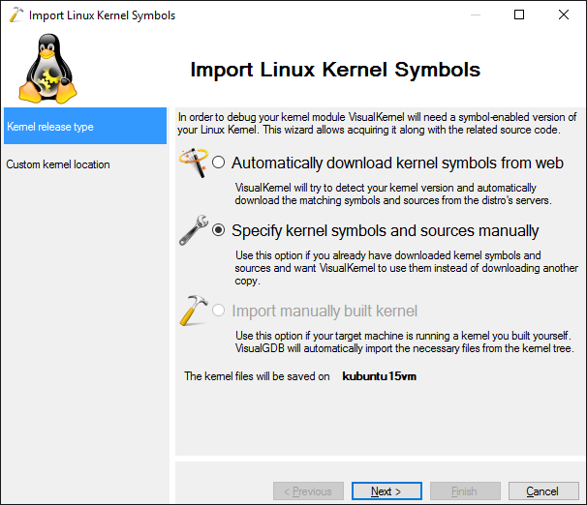Viewport: 587px width, 505px height.
Task: Click the 'VisualGDB will automatically import' description
Action: point(405,342)
